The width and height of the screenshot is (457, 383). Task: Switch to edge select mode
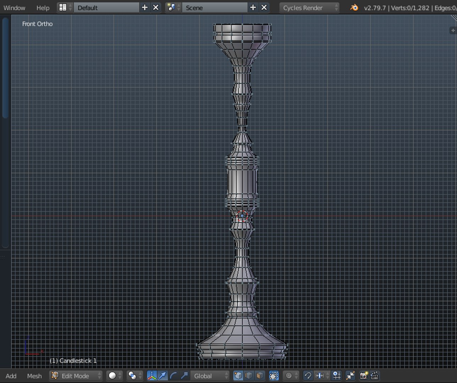[x=249, y=376]
